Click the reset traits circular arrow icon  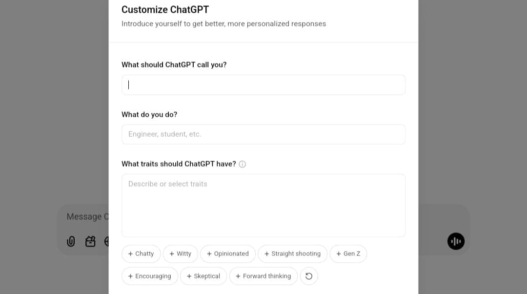coord(309,276)
